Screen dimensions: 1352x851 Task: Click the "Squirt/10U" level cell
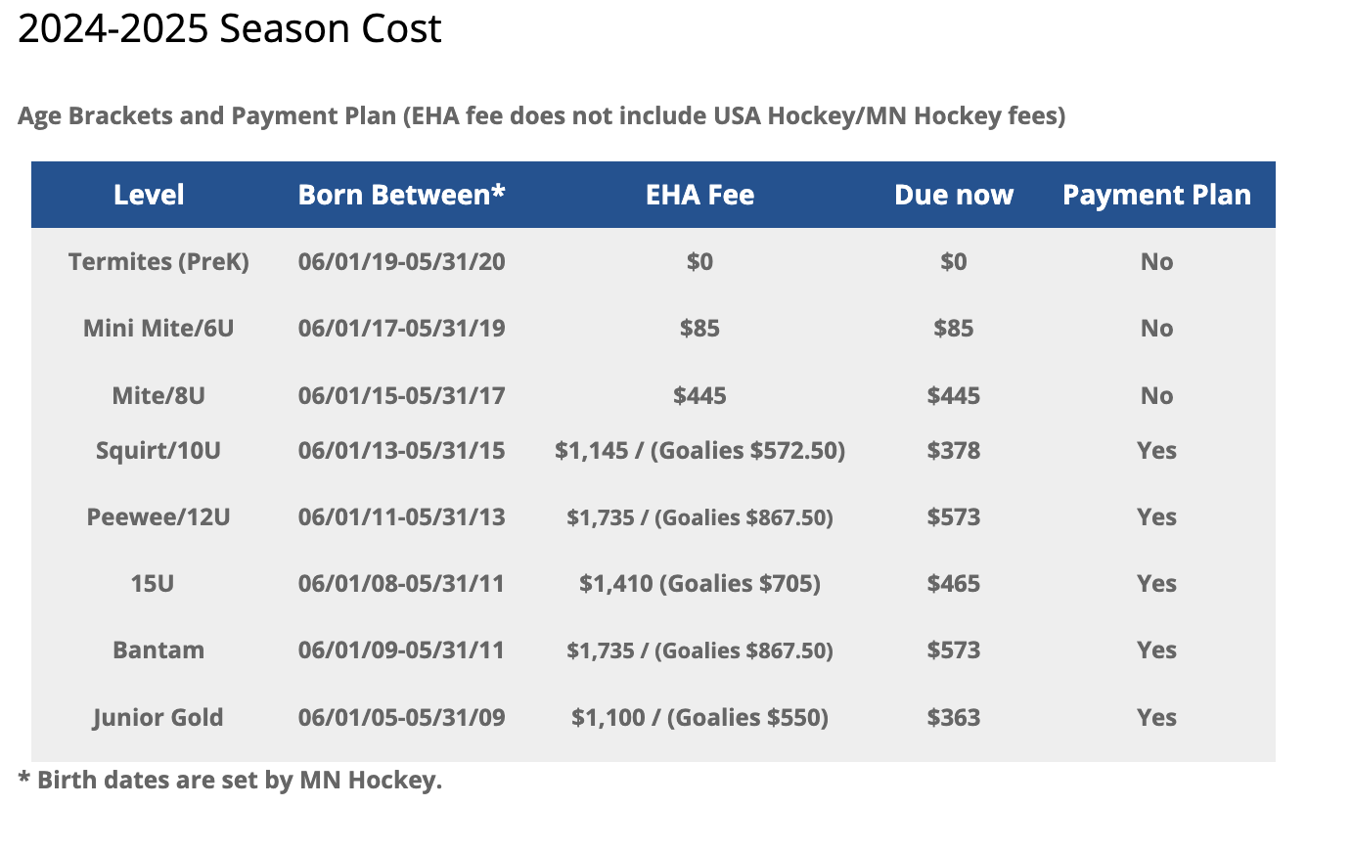click(158, 451)
